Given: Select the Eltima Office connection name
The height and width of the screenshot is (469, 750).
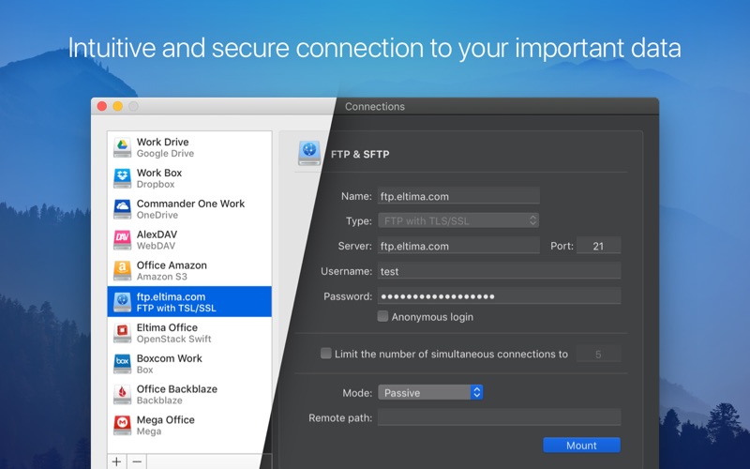Looking at the screenshot, I should [x=167, y=327].
